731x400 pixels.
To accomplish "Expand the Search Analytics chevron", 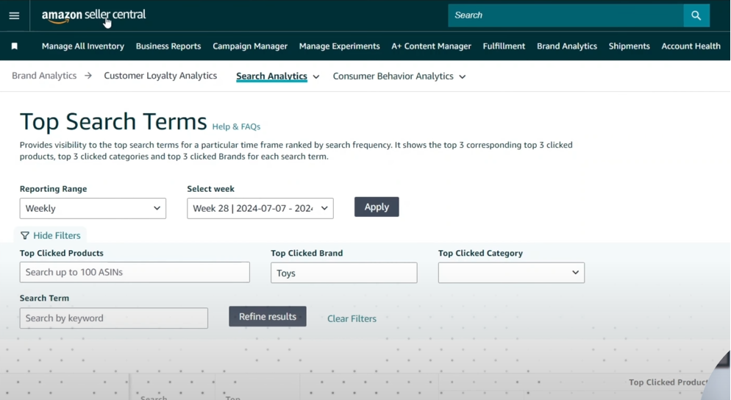I will [x=316, y=77].
